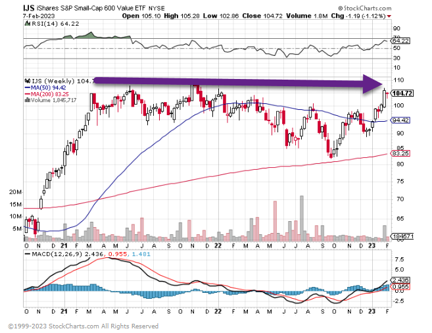Screen dimensions: 432x333
Task: Click the 5M volume axis label
Action: [x=17, y=228]
